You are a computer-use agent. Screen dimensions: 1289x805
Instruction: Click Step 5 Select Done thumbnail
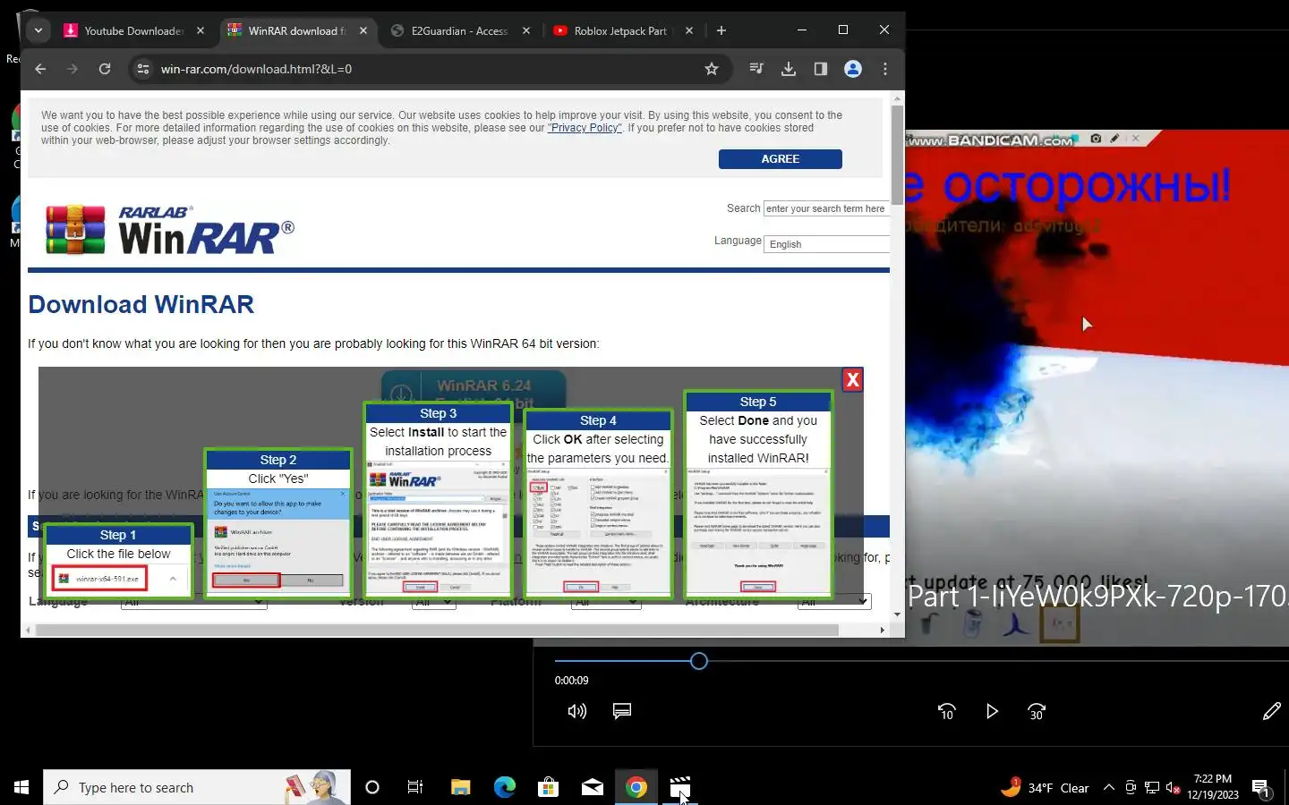(x=758, y=494)
